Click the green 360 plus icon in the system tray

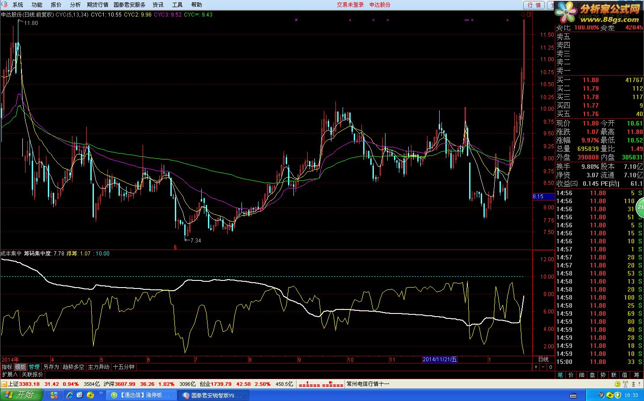pyautogui.click(x=610, y=395)
